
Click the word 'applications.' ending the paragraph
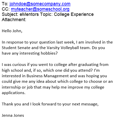tap(14, 93)
